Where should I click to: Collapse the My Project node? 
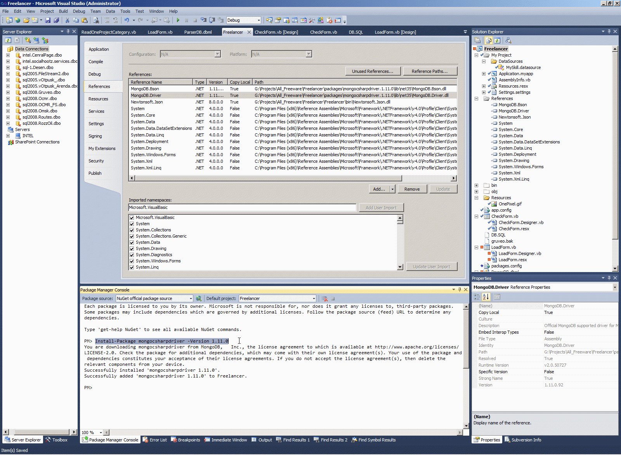point(476,55)
